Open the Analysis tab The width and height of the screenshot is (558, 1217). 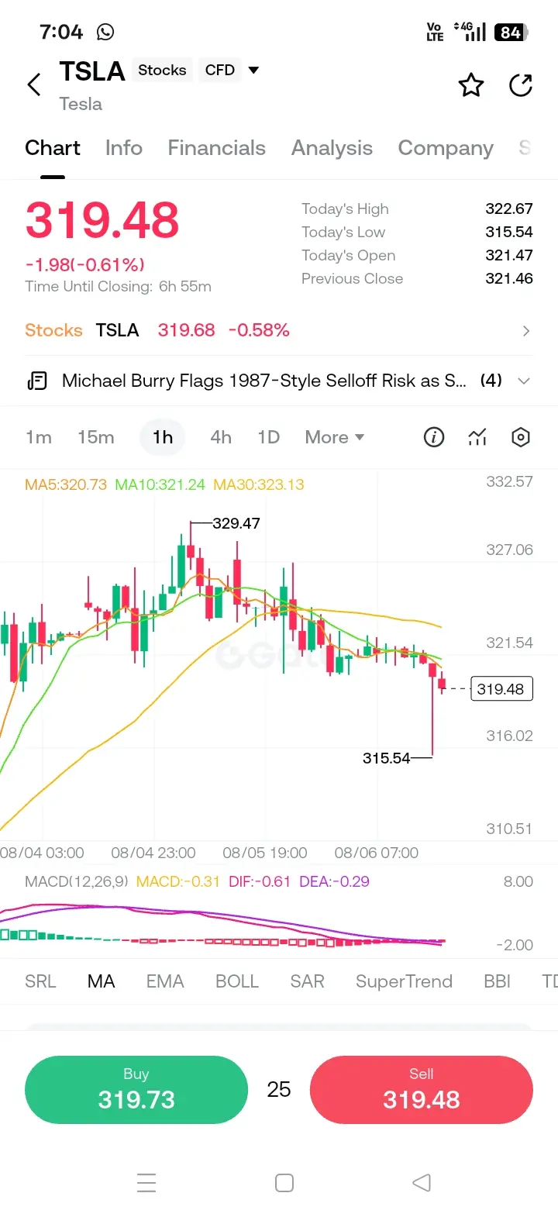coord(332,148)
